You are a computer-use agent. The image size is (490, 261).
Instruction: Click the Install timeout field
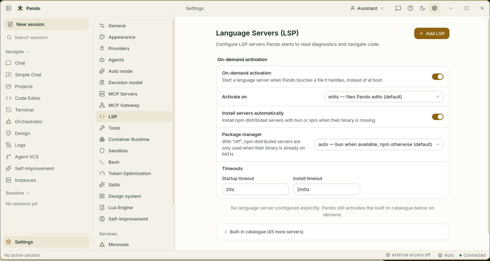pos(326,189)
